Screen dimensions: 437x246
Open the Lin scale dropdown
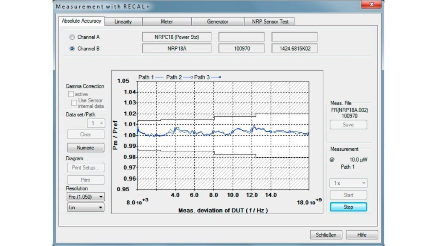(x=86, y=208)
